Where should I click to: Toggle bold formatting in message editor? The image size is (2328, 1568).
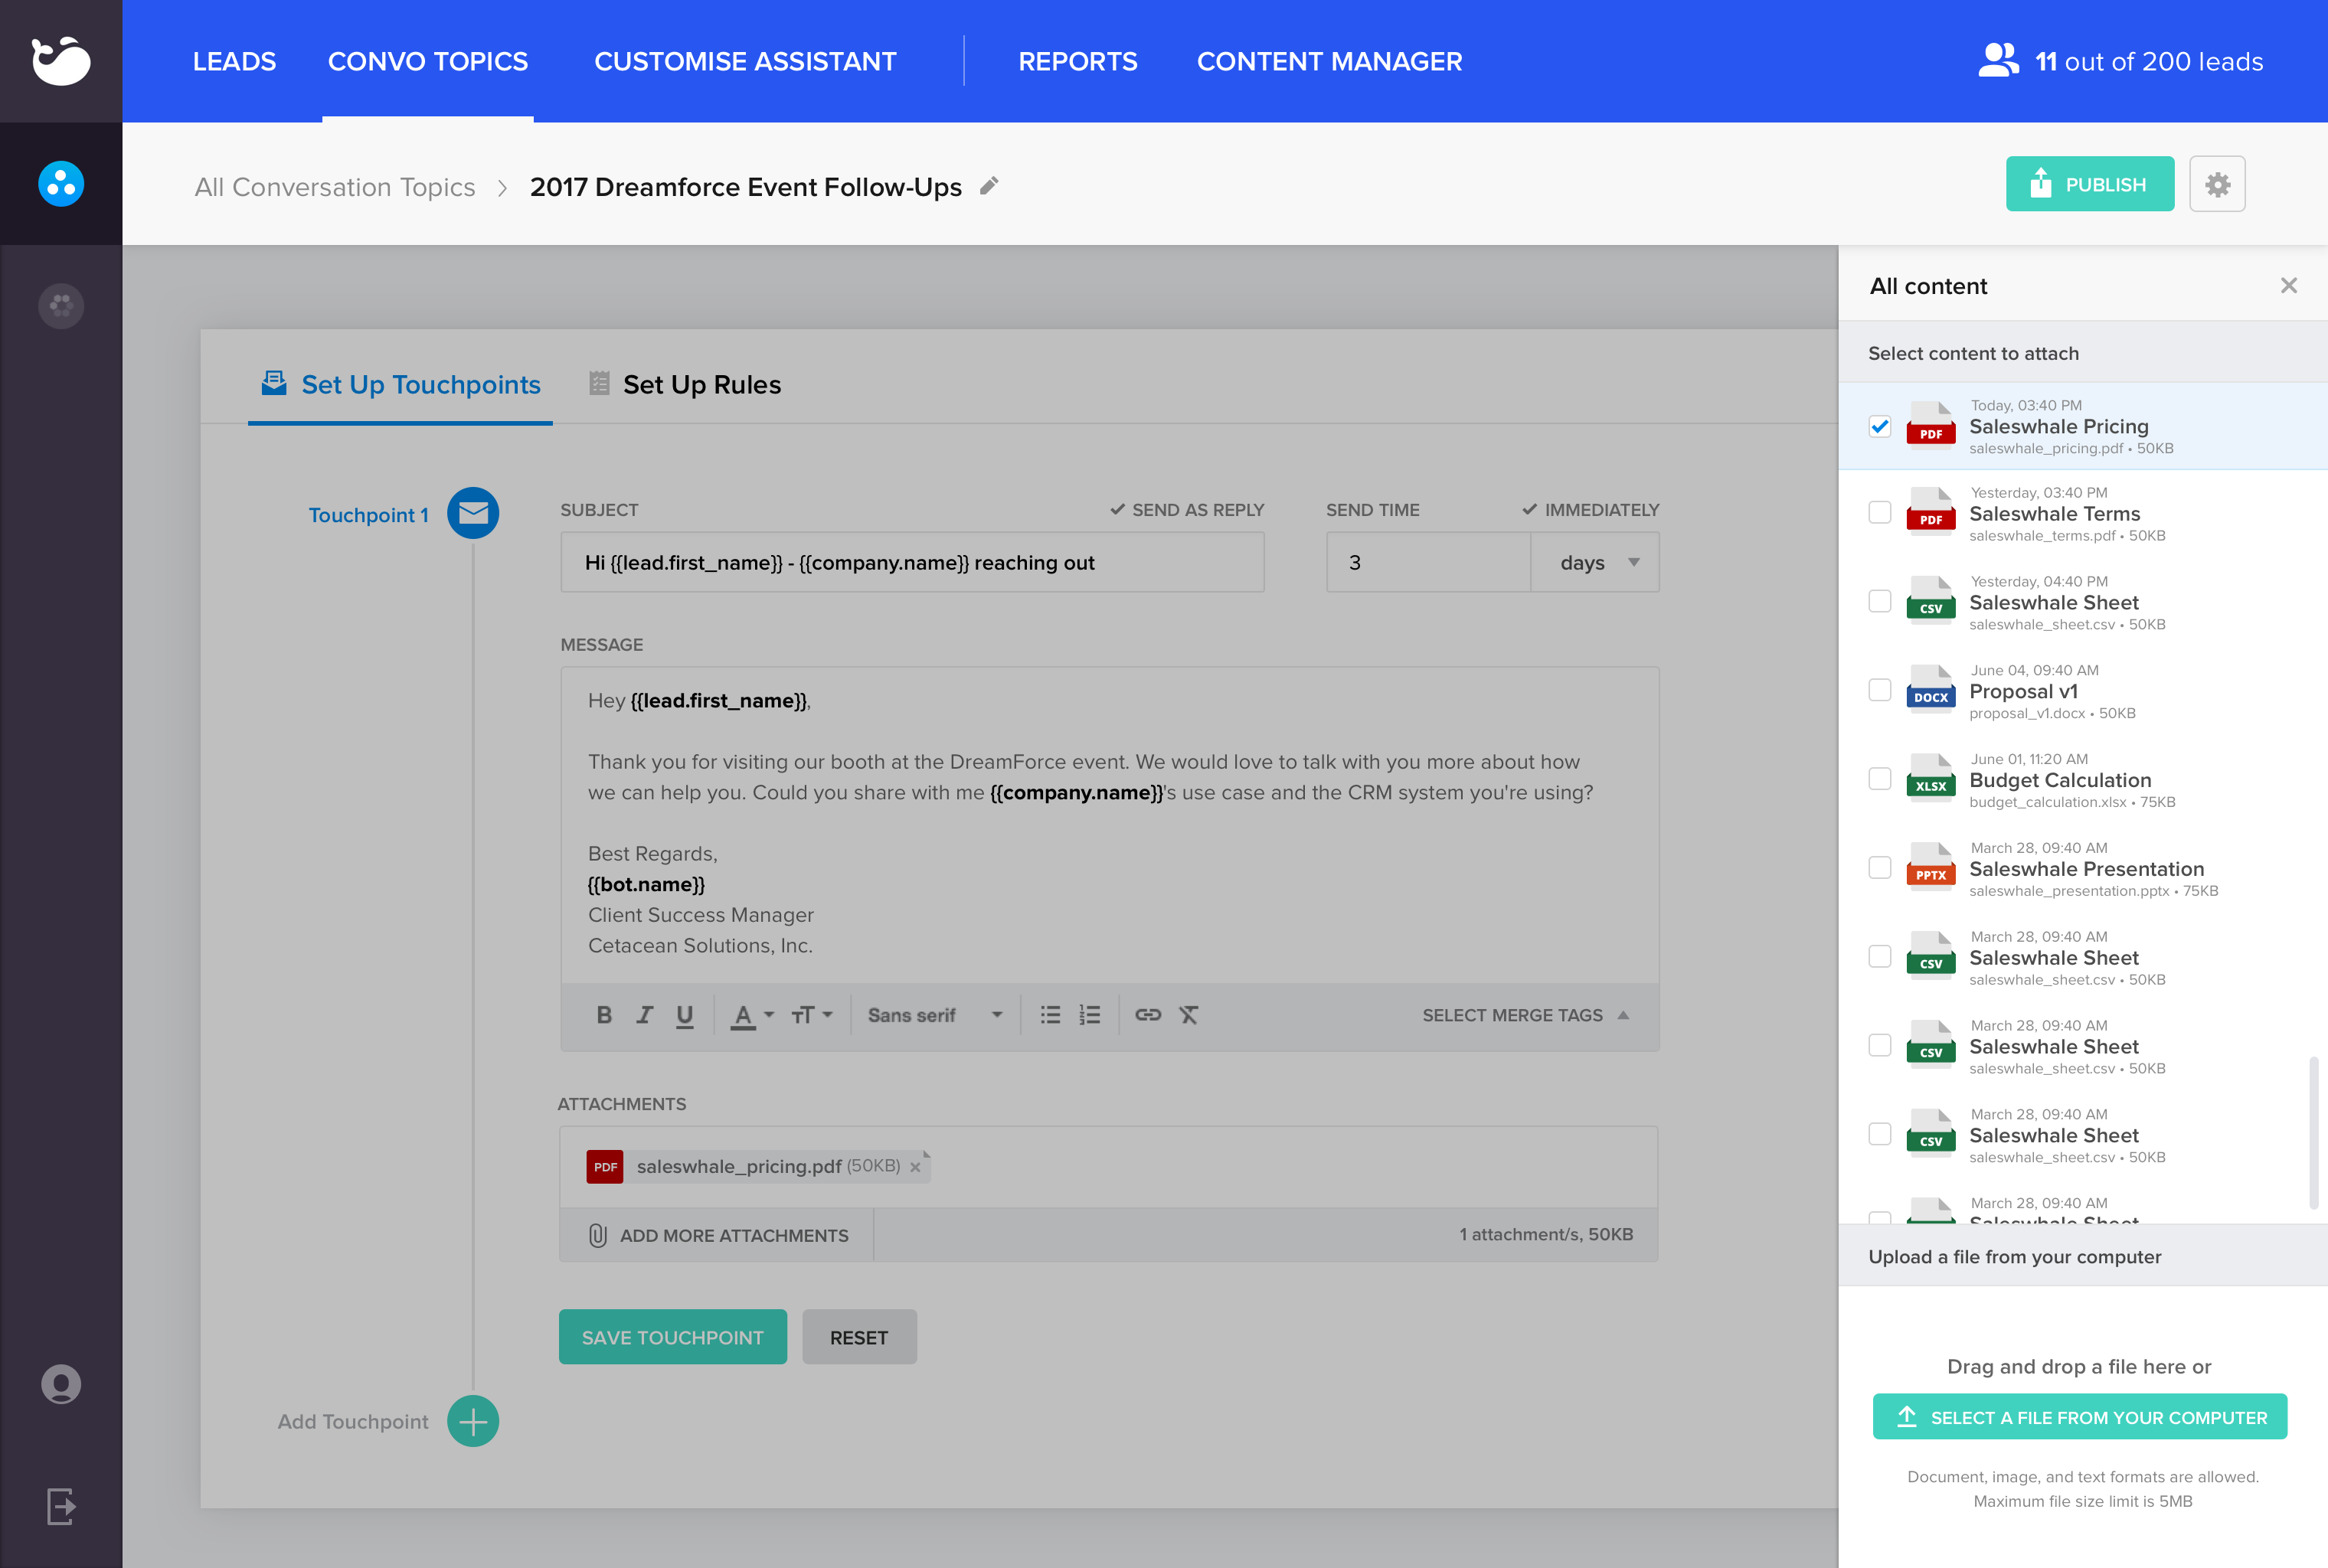(604, 1015)
